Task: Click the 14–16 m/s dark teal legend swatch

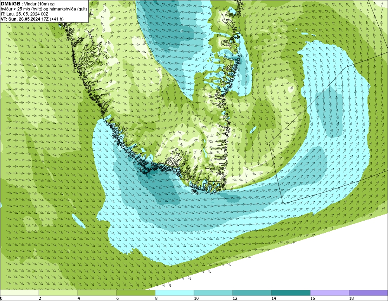Action: tap(291, 293)
